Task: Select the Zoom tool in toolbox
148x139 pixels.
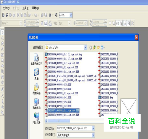Action: pos(2,43)
